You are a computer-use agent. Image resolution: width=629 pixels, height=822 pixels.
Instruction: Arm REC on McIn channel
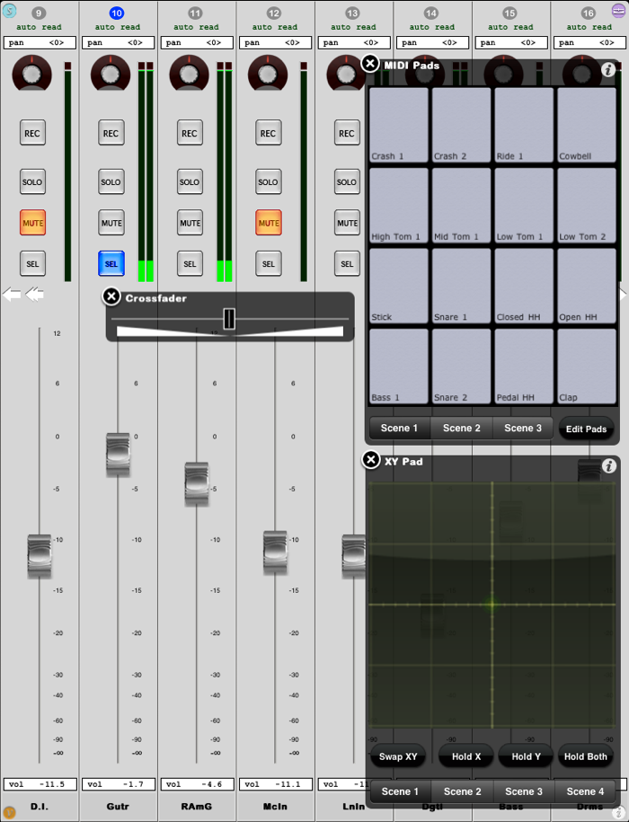269,133
